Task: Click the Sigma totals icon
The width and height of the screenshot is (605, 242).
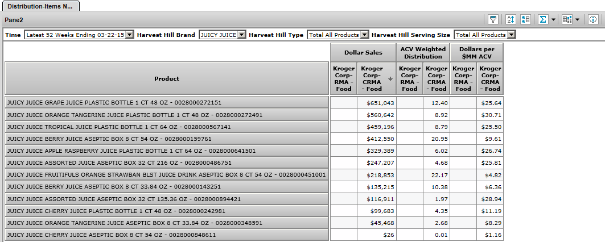Action: 543,19
